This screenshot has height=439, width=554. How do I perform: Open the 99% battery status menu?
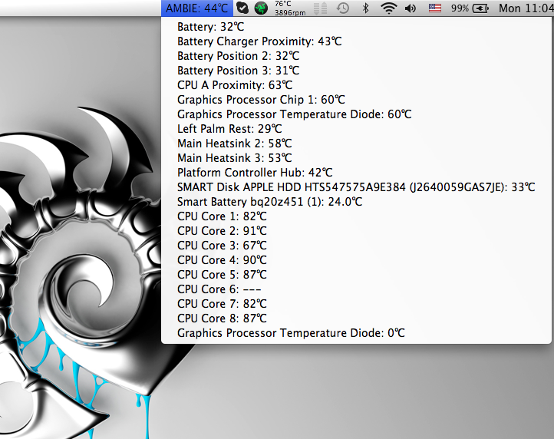[x=470, y=8]
